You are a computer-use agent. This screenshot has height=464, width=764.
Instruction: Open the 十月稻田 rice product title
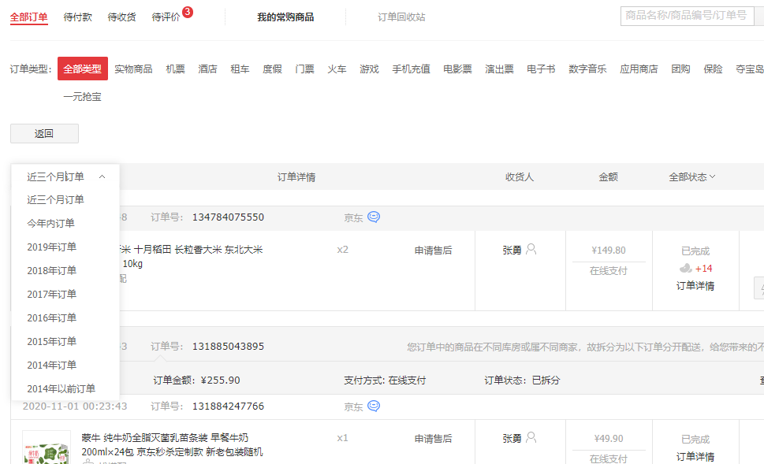[191, 256]
